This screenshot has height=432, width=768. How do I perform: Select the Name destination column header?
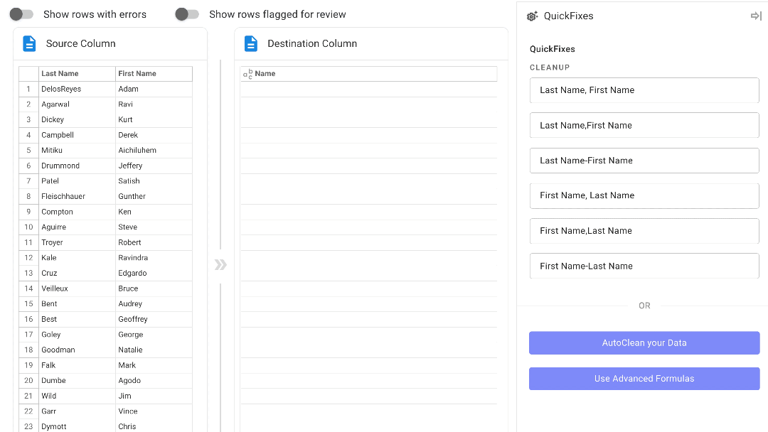[x=369, y=74]
